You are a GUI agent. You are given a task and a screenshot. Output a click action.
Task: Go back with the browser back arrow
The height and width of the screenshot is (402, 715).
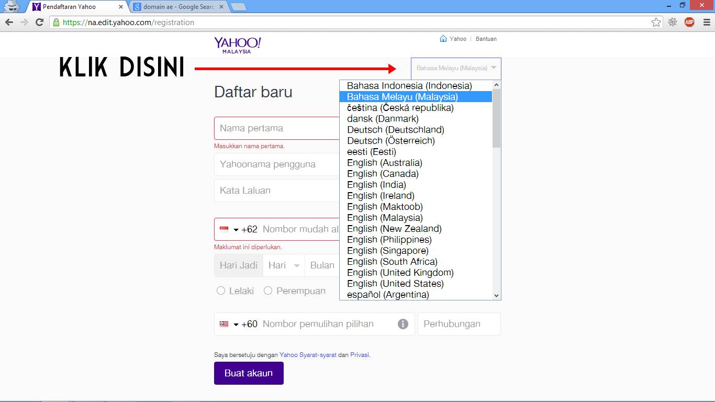9,23
